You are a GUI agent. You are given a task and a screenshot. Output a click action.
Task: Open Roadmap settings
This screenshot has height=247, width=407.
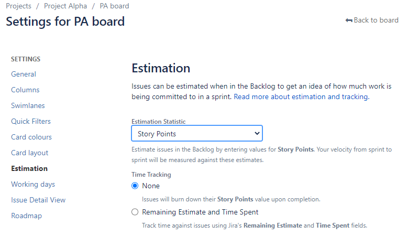pyautogui.click(x=26, y=216)
